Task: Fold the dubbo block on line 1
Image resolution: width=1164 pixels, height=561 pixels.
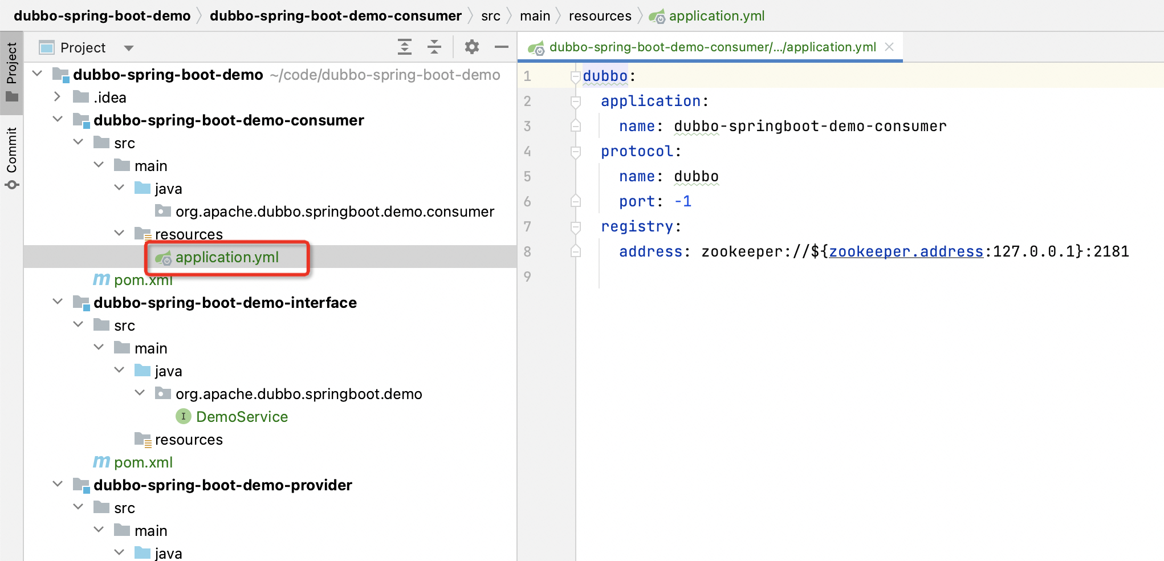Action: tap(575, 76)
